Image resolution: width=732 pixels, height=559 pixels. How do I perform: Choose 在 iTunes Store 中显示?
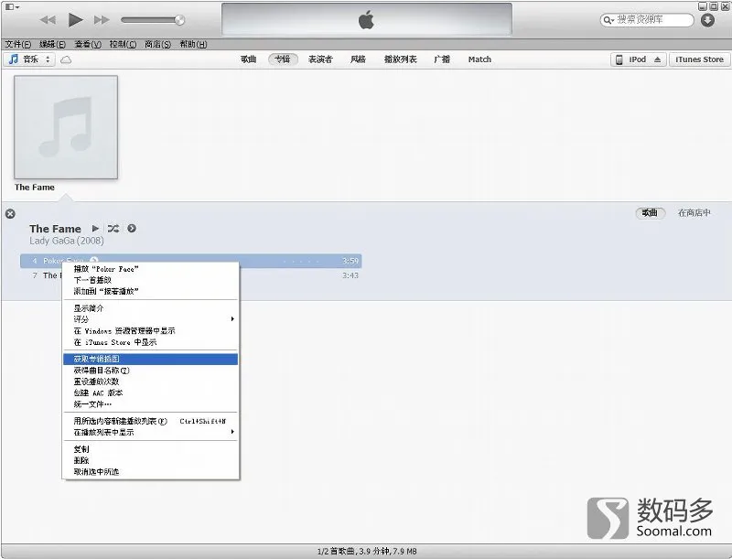pos(150,342)
